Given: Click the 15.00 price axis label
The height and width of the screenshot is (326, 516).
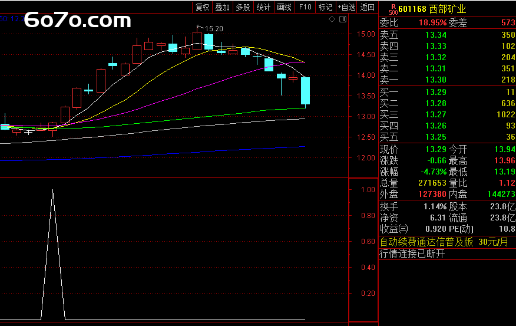Looking at the screenshot, I should click(x=366, y=34).
